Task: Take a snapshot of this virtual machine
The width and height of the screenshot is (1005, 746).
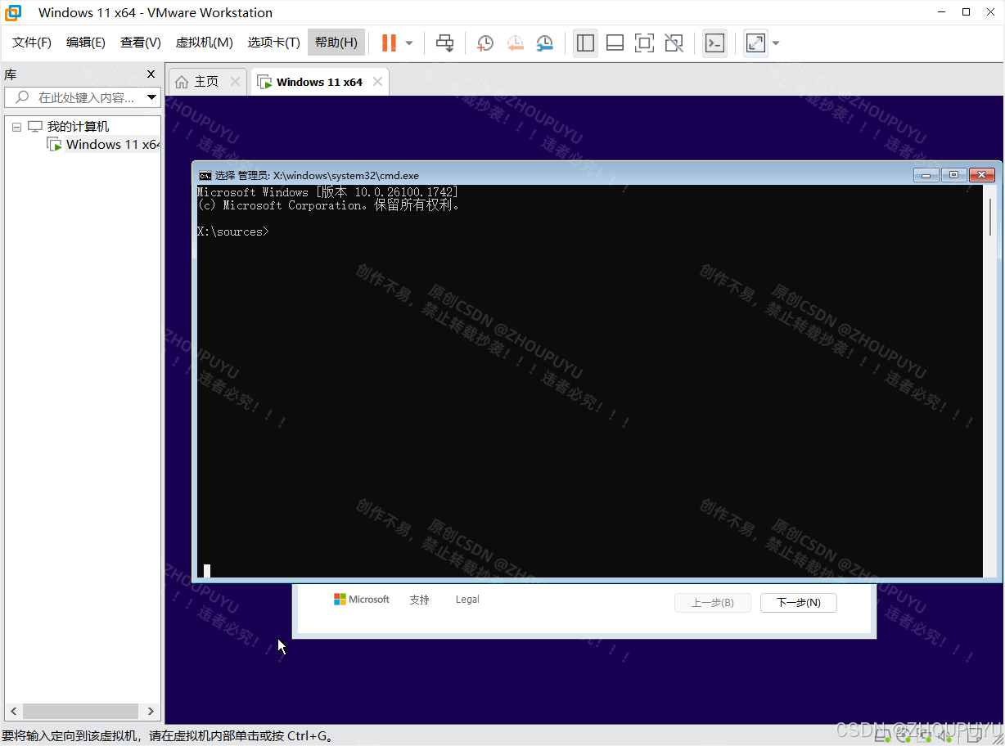Action: 485,43
